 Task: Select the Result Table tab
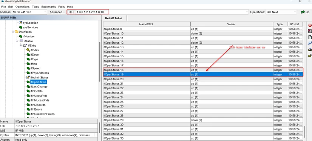tap(114, 18)
